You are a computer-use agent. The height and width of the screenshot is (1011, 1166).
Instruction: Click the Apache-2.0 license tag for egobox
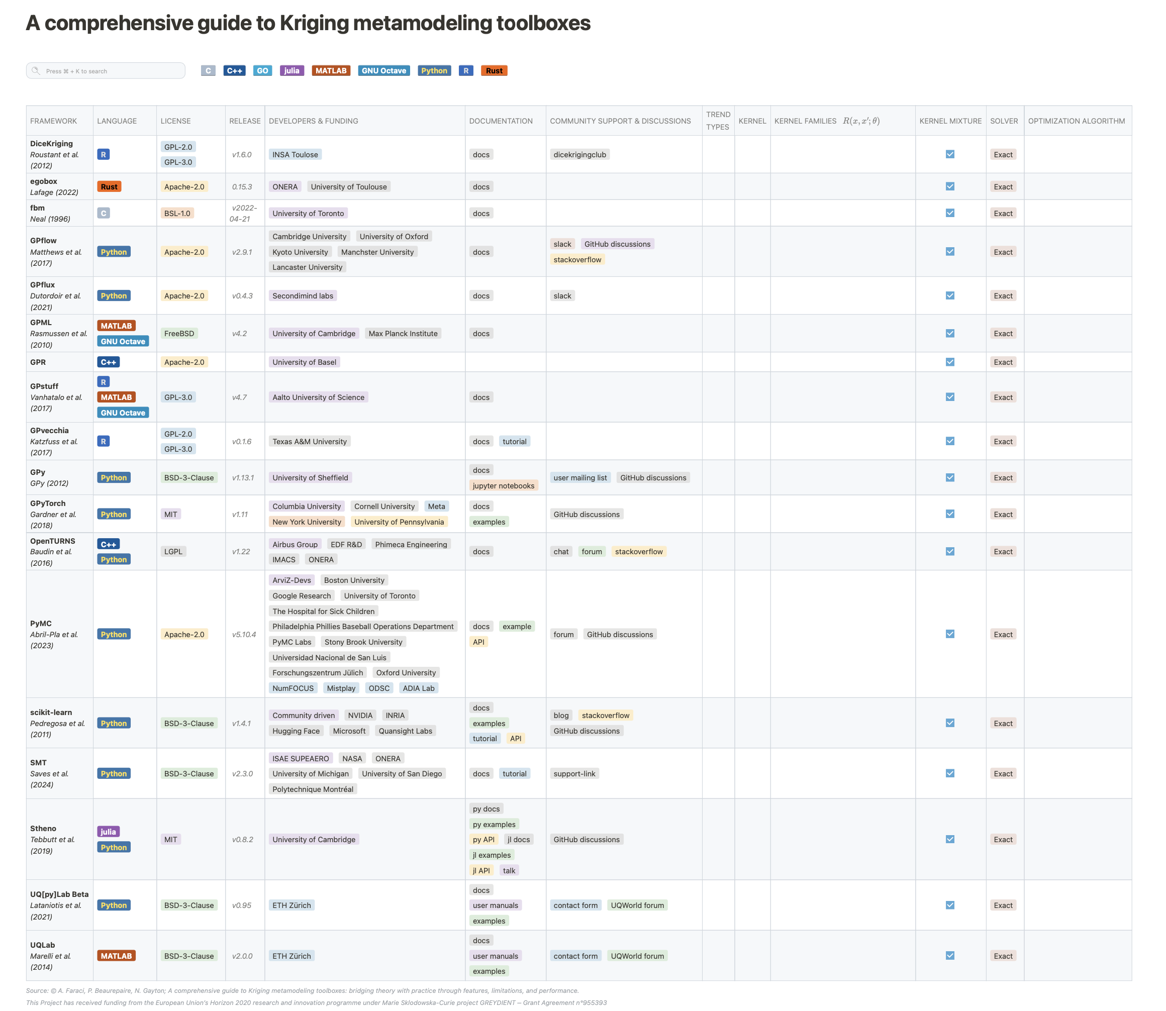click(x=184, y=187)
